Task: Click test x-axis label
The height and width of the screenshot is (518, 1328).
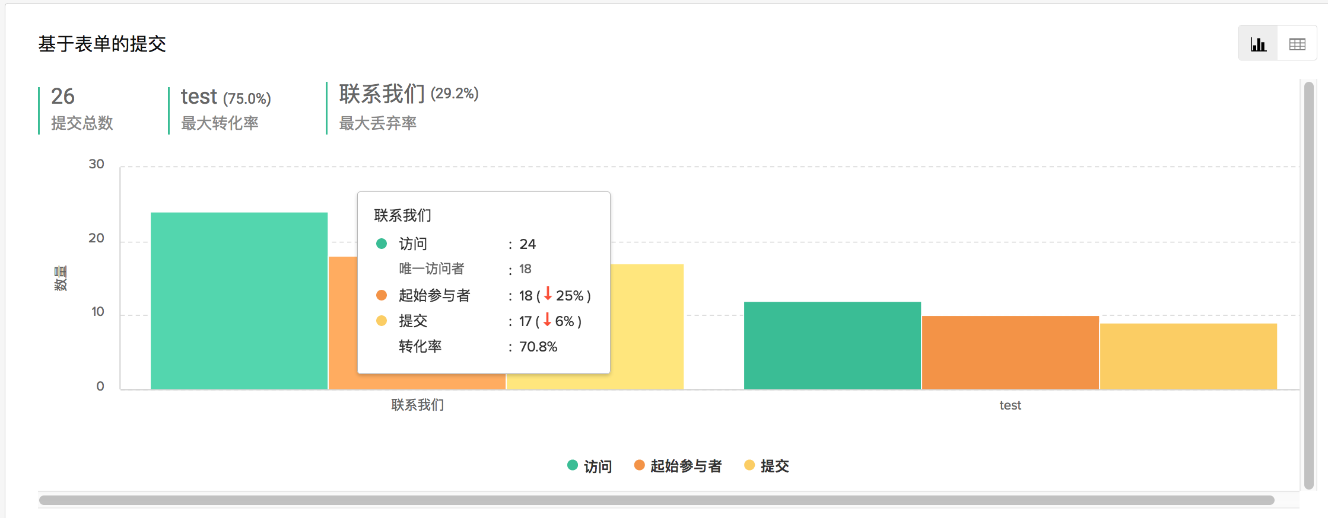Action: pos(1010,405)
